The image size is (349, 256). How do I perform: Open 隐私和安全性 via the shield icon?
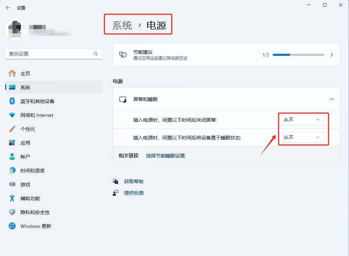[11, 212]
